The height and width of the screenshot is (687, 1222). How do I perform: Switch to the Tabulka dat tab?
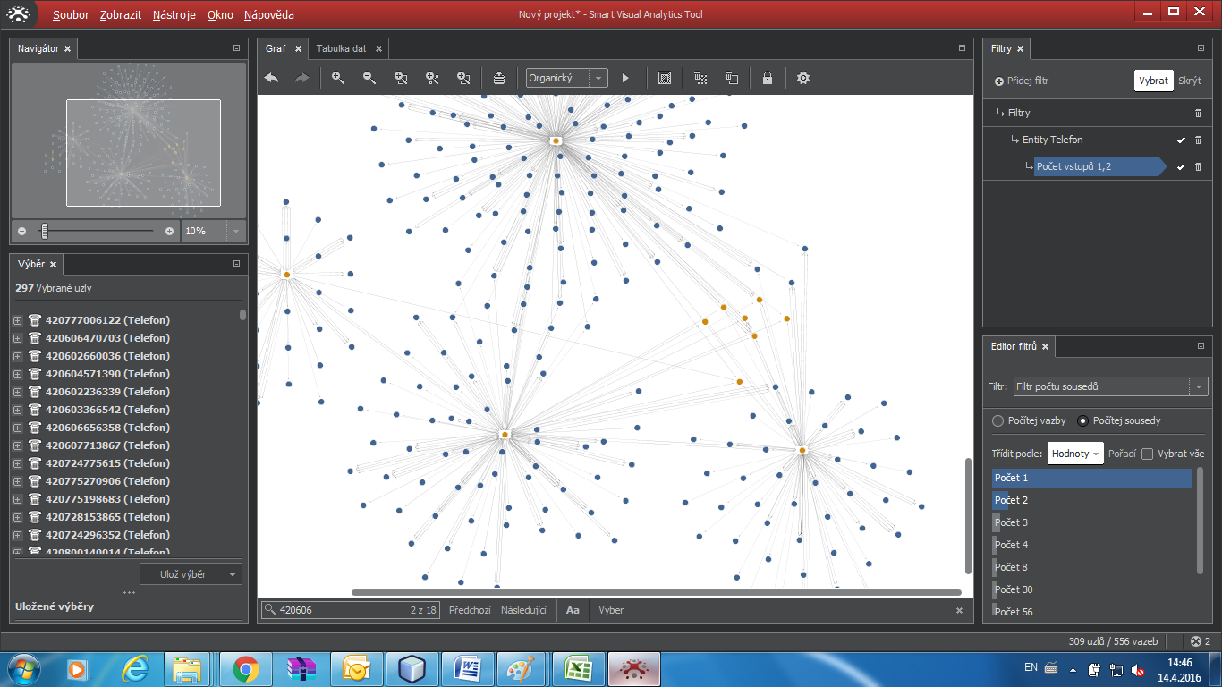point(341,48)
